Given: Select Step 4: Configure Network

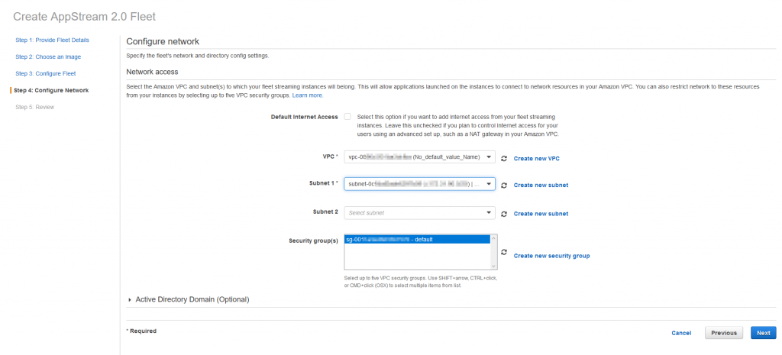Looking at the screenshot, I should (x=51, y=90).
